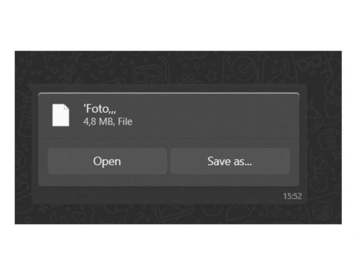
Task: Choose Save as... for the attachment
Action: 230,161
